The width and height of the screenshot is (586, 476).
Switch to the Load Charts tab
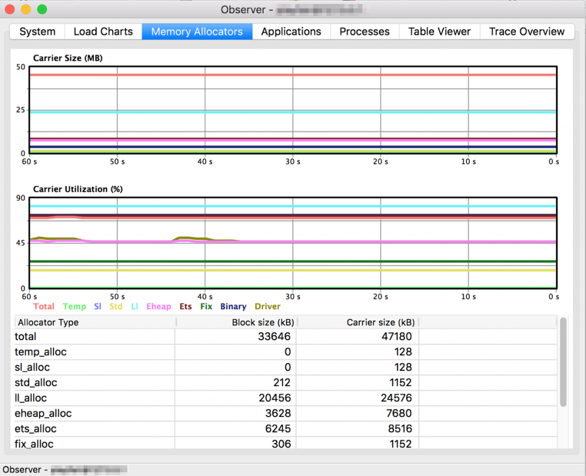click(102, 32)
